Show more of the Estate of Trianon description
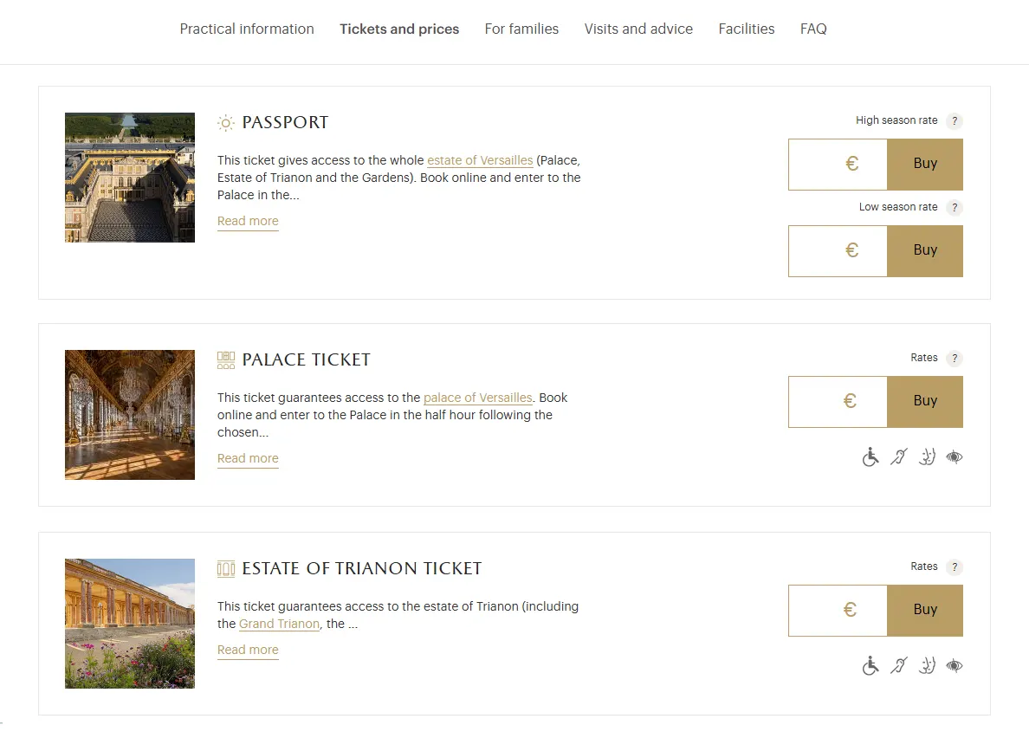Image resolution: width=1029 pixels, height=738 pixels. [x=248, y=651]
